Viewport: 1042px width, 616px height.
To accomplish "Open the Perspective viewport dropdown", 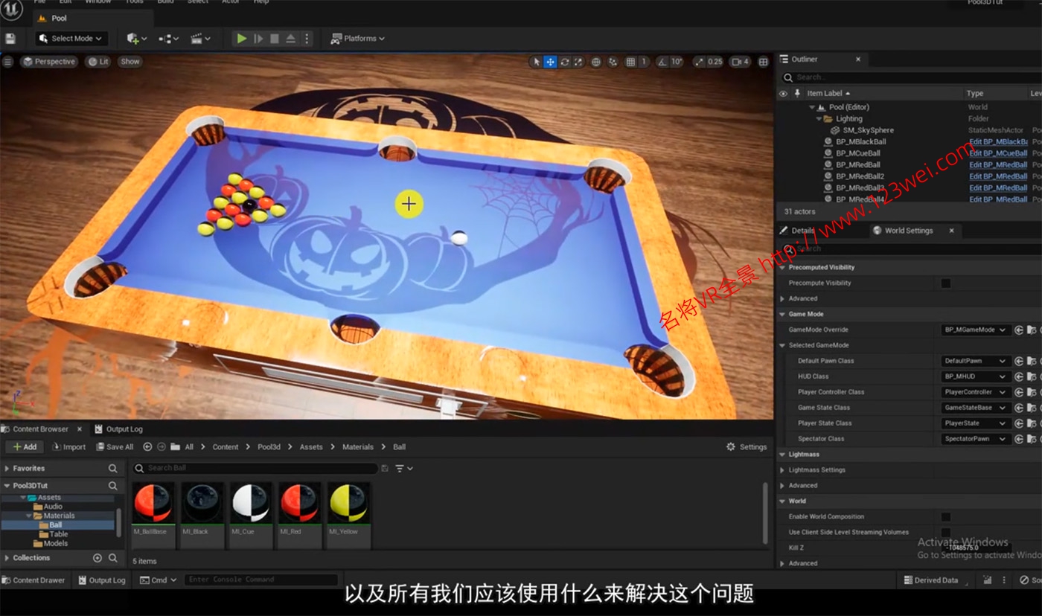I will (x=48, y=62).
